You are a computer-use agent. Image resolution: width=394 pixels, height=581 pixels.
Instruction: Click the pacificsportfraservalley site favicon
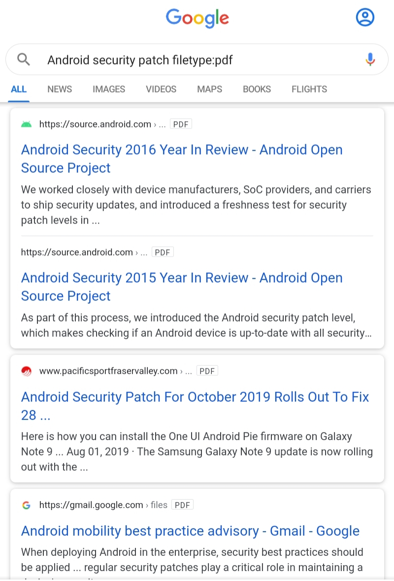[27, 371]
